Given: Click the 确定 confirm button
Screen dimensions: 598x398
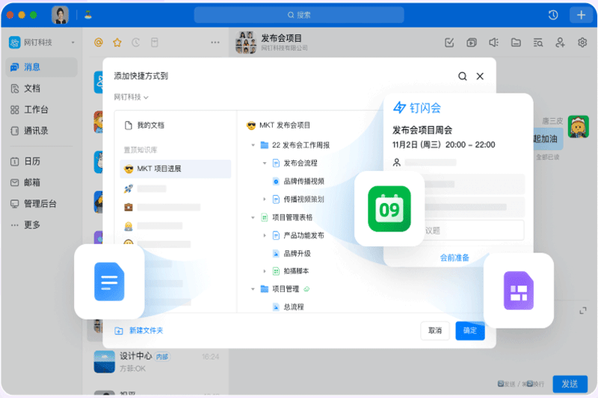Looking at the screenshot, I should pos(469,330).
